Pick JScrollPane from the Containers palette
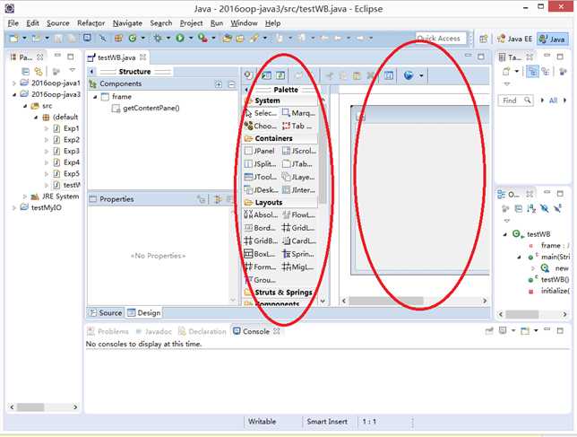The height and width of the screenshot is (437, 577). 299,151
